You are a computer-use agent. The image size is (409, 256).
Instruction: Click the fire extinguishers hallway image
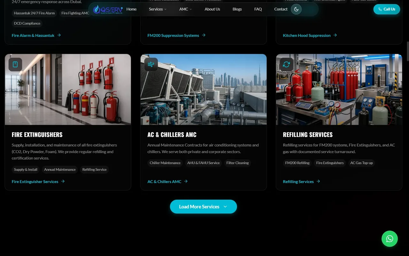pos(68,89)
